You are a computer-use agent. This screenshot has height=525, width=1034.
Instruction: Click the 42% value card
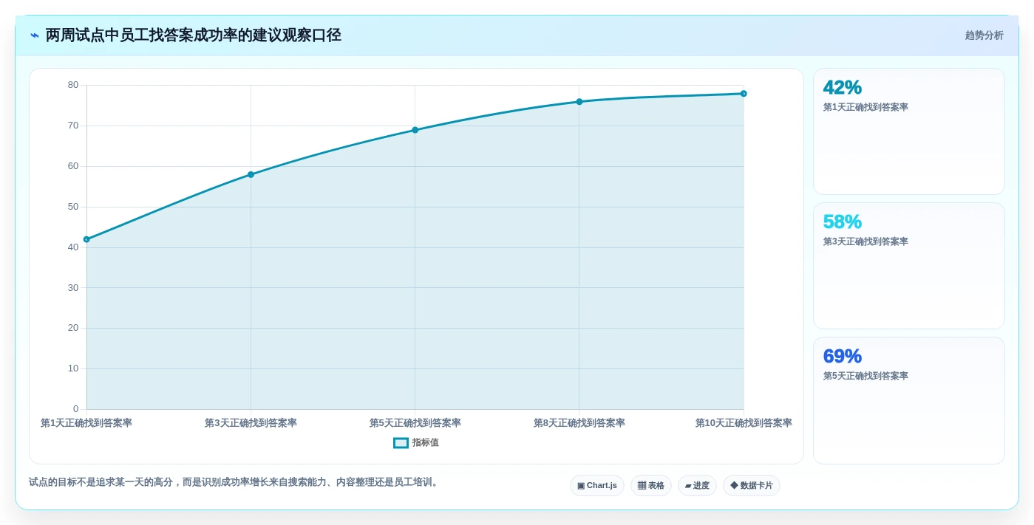(x=909, y=131)
